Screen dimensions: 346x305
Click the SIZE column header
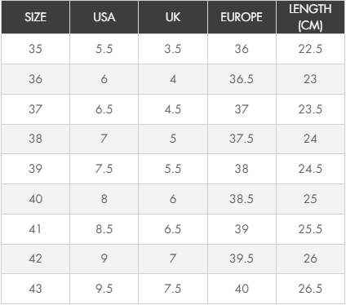coord(35,17)
